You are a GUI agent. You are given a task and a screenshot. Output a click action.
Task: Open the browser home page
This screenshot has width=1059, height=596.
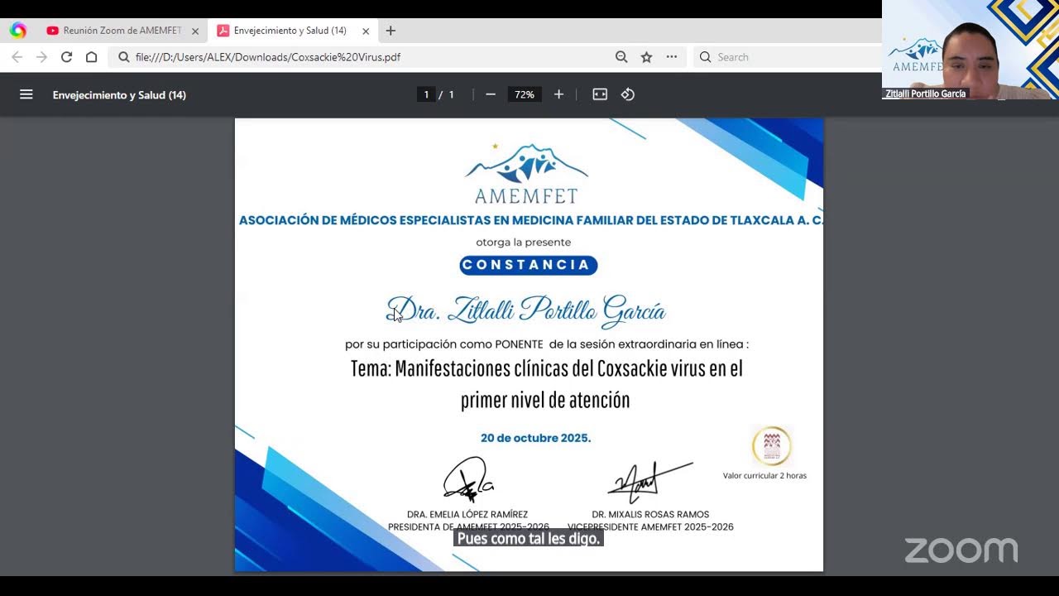coord(92,57)
